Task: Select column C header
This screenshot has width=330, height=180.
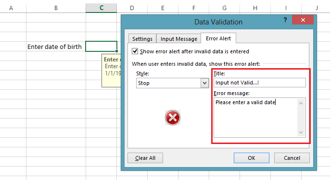Action: point(101,8)
